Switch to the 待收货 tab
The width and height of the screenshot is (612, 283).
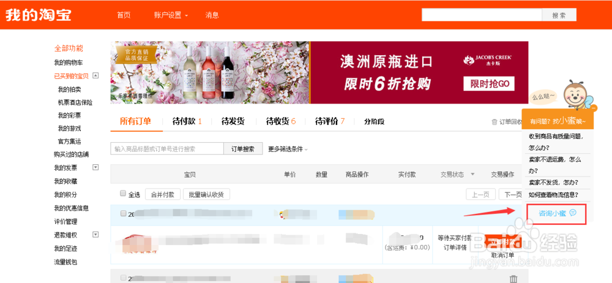tap(281, 121)
